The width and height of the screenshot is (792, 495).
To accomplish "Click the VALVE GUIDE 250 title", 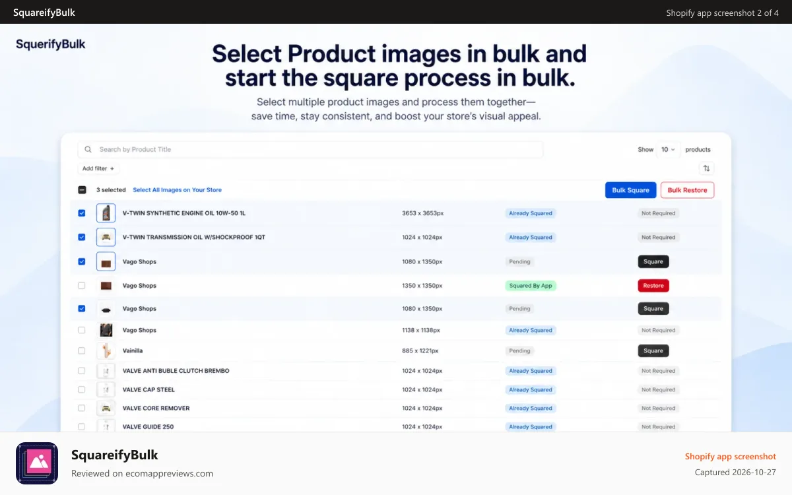I will tap(148, 426).
